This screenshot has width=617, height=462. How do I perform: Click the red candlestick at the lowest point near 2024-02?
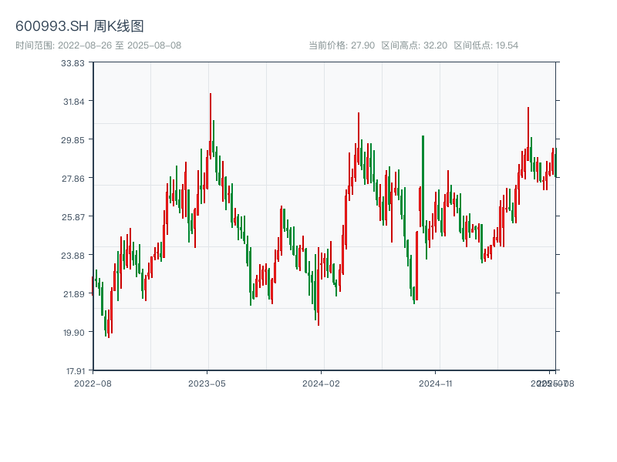(319, 286)
